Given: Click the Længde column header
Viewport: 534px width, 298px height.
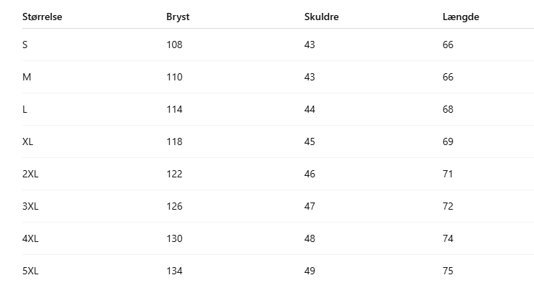Looking at the screenshot, I should click(x=461, y=17).
